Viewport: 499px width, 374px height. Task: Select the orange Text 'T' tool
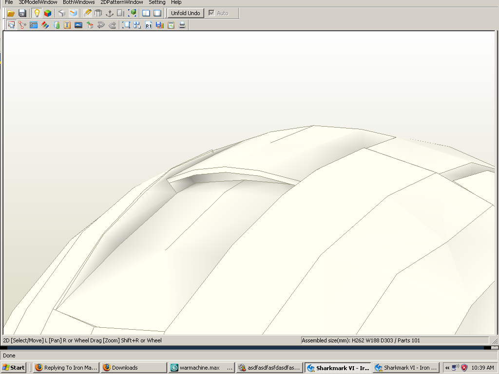(67, 25)
